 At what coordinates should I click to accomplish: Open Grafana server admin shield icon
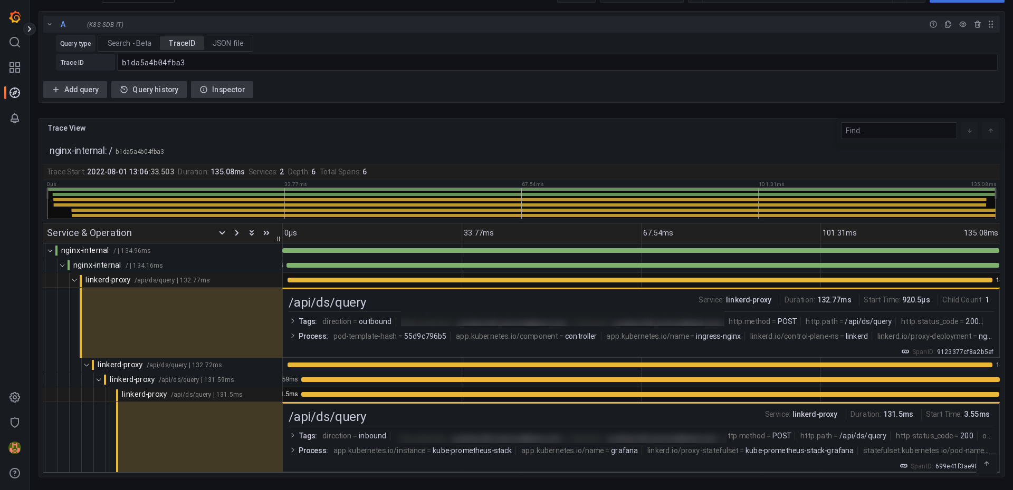pyautogui.click(x=15, y=423)
